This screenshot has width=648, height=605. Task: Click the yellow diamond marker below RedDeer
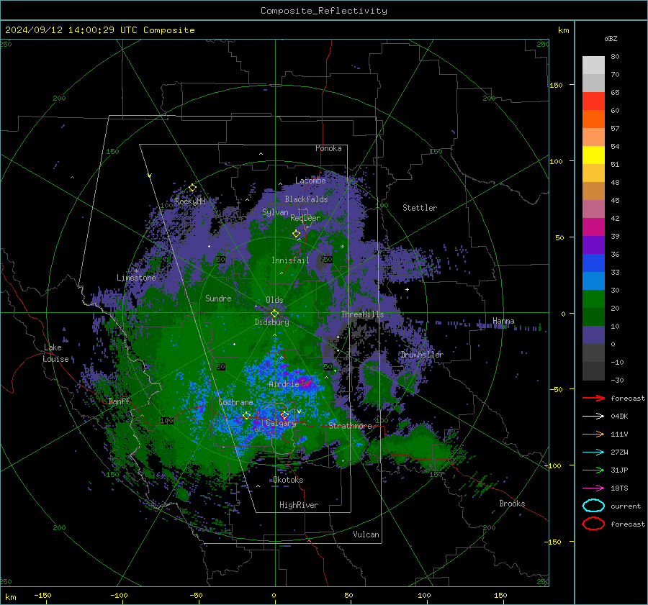(296, 234)
